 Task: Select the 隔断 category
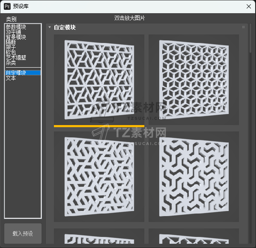[x=11, y=42]
